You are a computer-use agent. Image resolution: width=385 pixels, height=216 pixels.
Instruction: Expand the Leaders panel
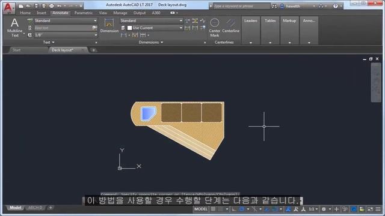pos(251,31)
